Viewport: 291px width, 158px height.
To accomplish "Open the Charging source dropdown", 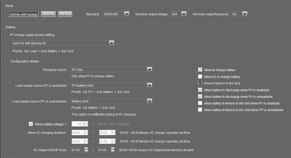I will click(149, 70).
